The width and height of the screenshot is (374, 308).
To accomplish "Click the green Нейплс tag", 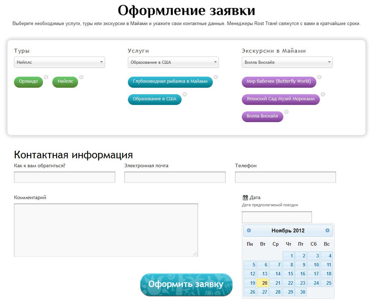I will pyautogui.click(x=65, y=82).
